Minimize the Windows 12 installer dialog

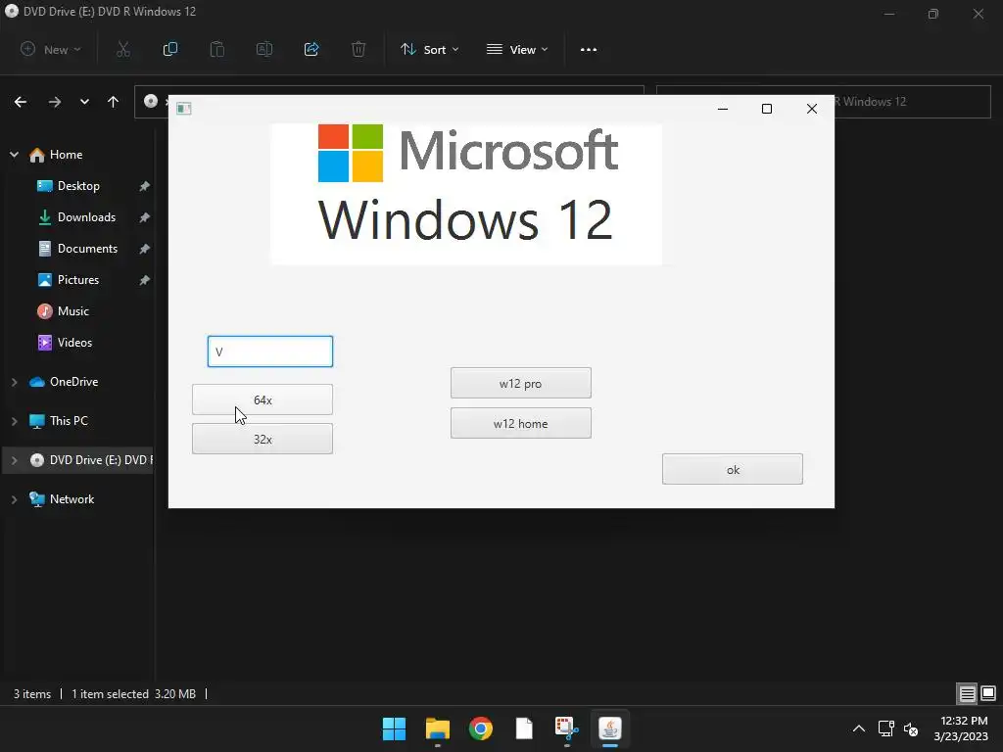(x=723, y=109)
